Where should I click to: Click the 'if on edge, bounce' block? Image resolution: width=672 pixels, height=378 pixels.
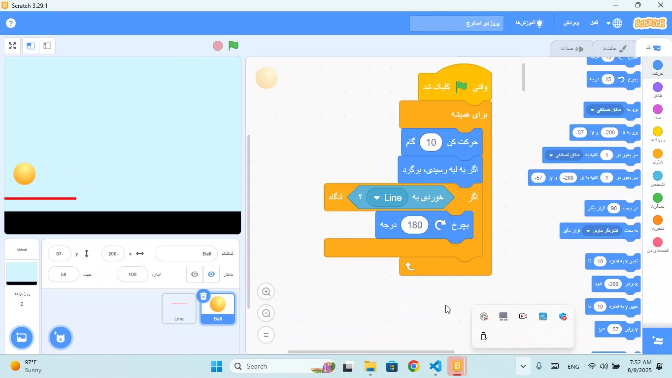click(440, 170)
